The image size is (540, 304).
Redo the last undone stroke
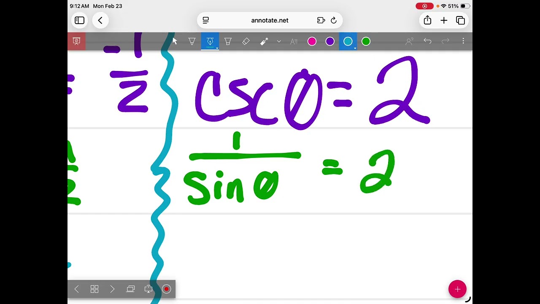pyautogui.click(x=445, y=41)
